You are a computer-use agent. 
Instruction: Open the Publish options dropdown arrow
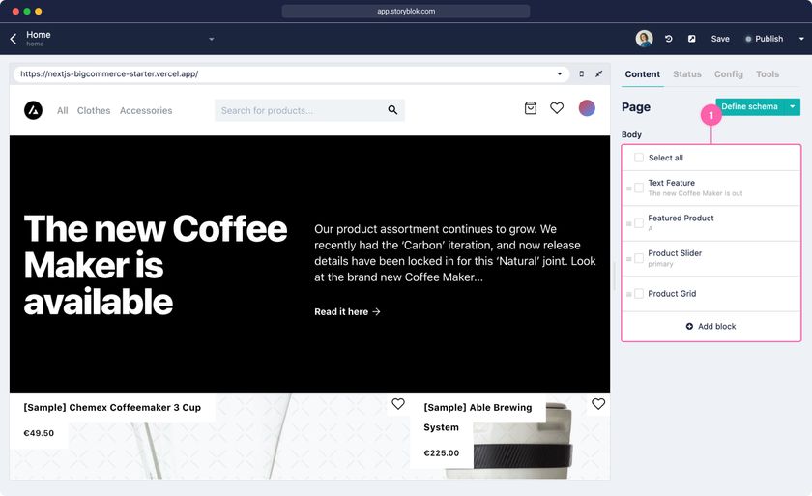click(x=801, y=39)
